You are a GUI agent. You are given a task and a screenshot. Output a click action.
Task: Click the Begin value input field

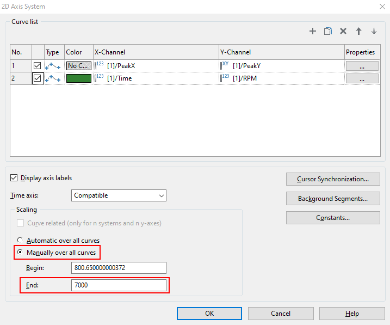tap(119, 268)
